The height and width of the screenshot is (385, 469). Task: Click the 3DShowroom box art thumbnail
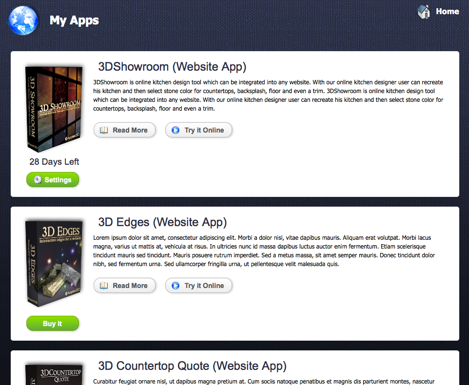(54, 108)
